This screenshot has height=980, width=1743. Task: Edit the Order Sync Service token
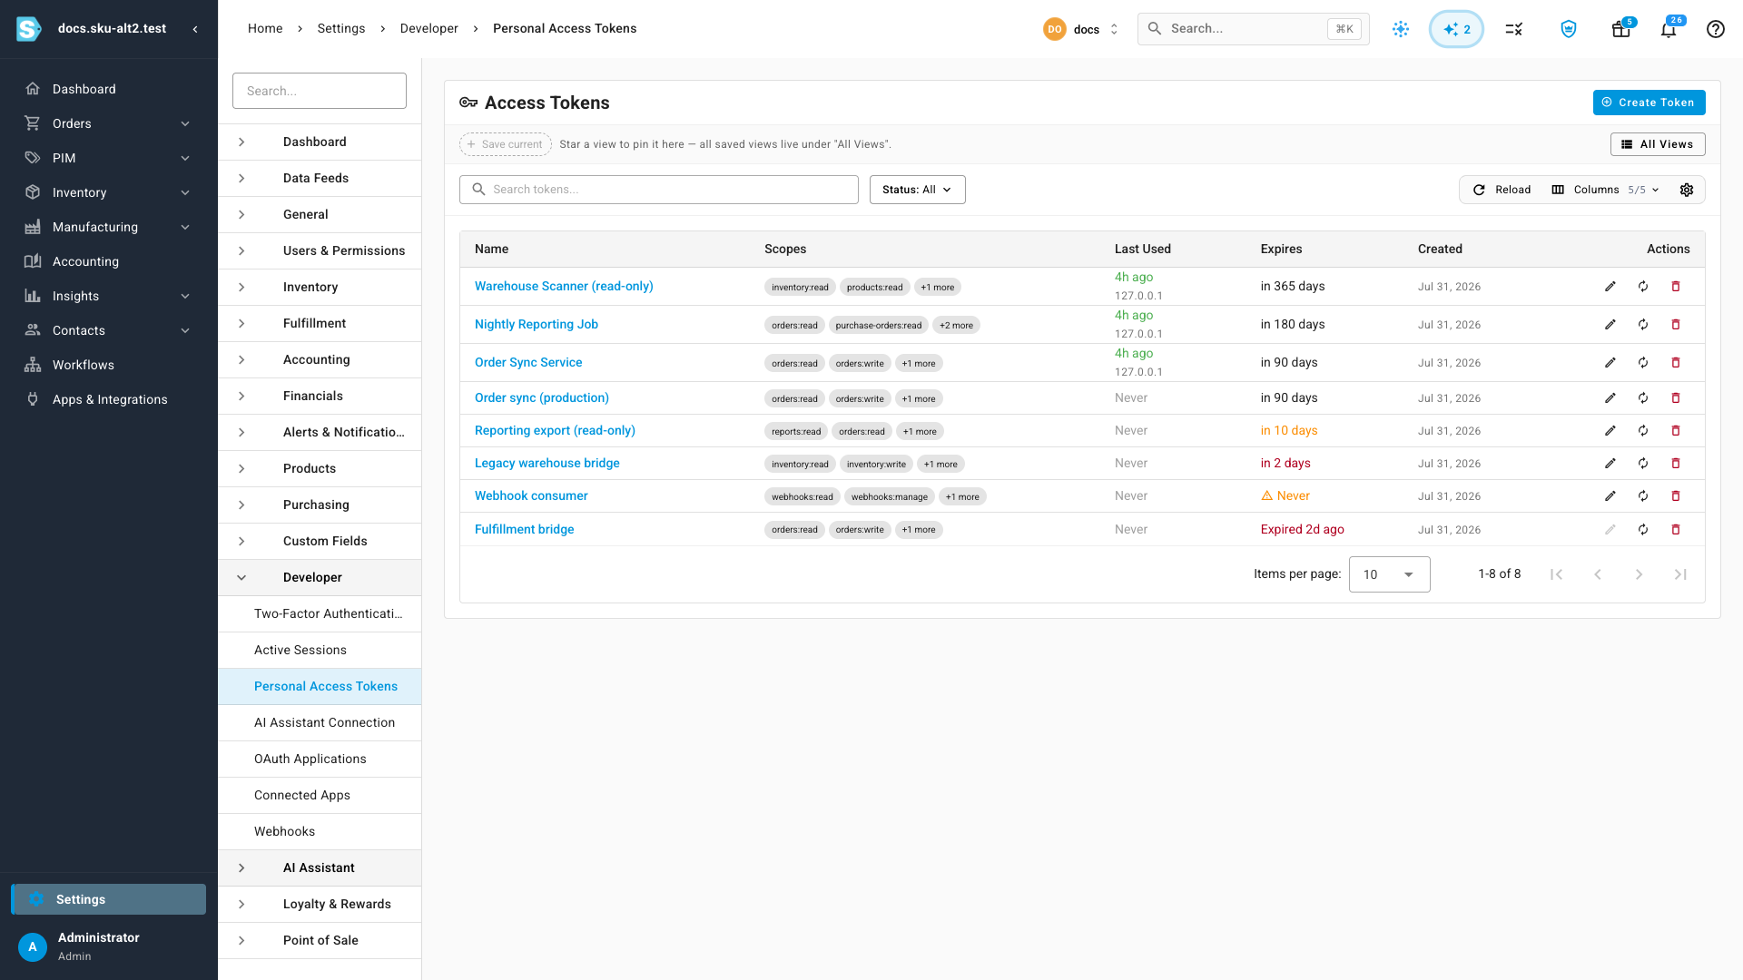point(1610,363)
